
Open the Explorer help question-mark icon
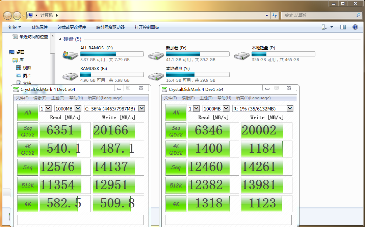pyautogui.click(x=355, y=27)
